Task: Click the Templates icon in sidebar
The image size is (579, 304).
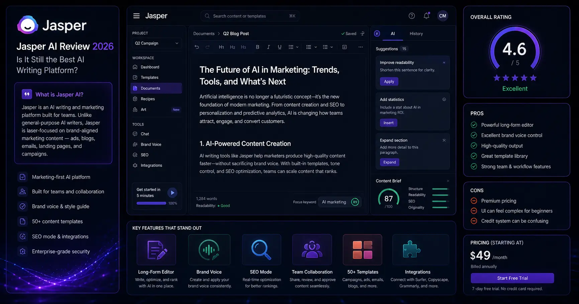Action: click(135, 77)
